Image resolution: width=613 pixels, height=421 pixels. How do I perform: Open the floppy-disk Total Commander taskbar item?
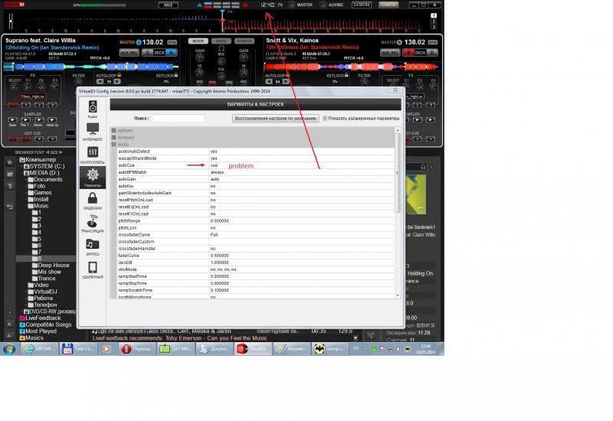click(78, 349)
